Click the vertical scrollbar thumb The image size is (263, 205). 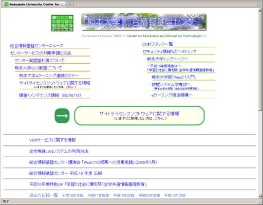tap(260, 62)
